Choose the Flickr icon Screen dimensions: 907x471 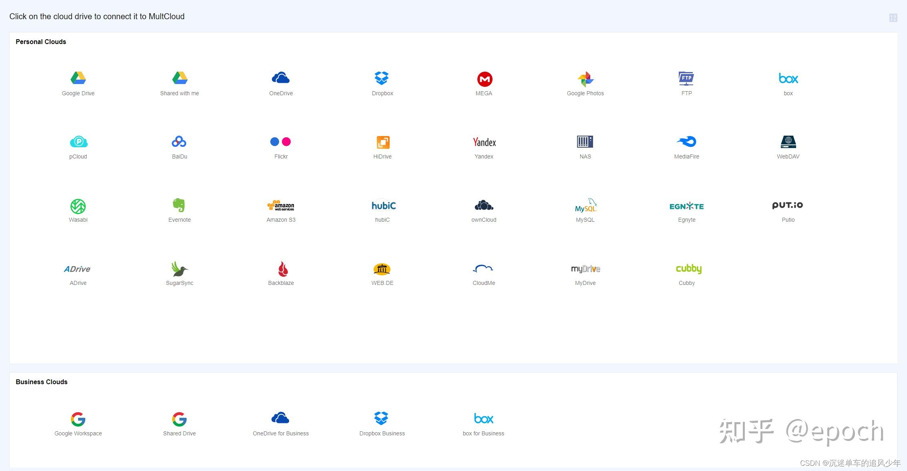pos(281,142)
